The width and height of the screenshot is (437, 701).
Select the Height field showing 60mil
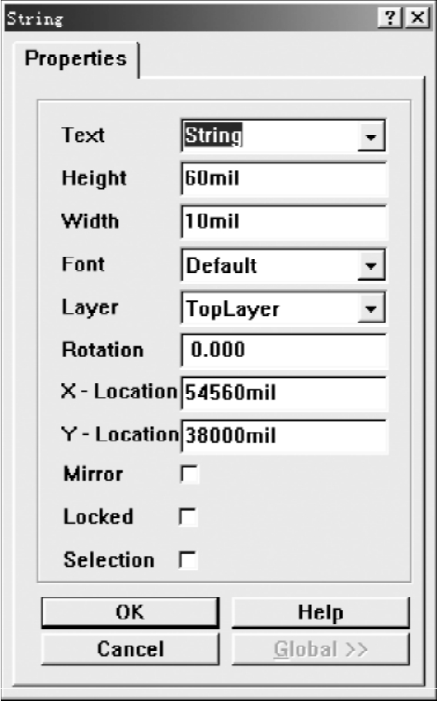[284, 179]
